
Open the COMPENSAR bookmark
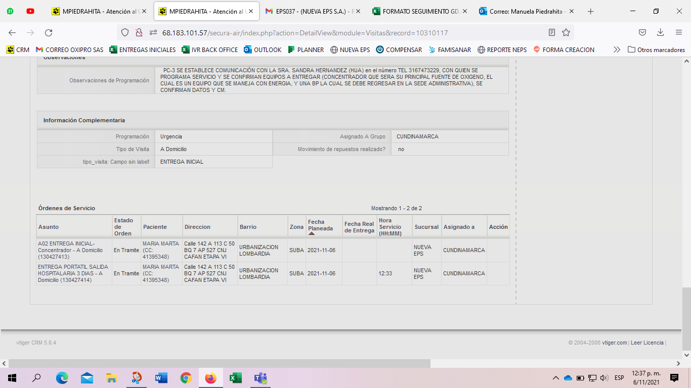(399, 50)
